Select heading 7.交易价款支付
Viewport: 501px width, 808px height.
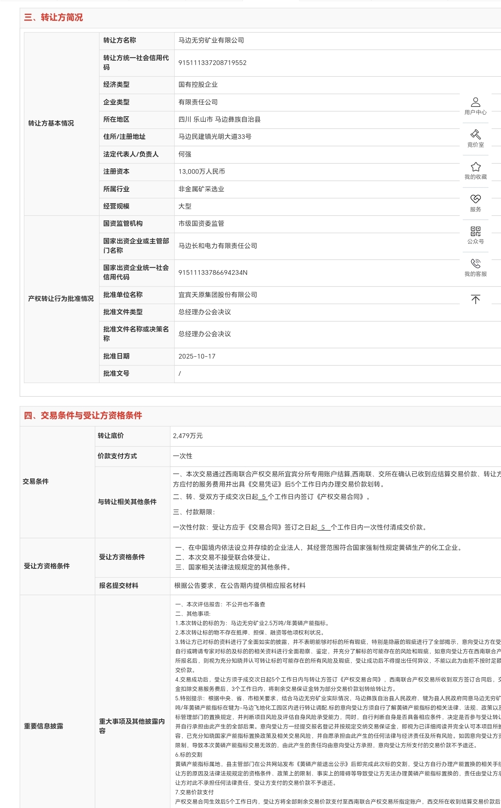coord(195,792)
